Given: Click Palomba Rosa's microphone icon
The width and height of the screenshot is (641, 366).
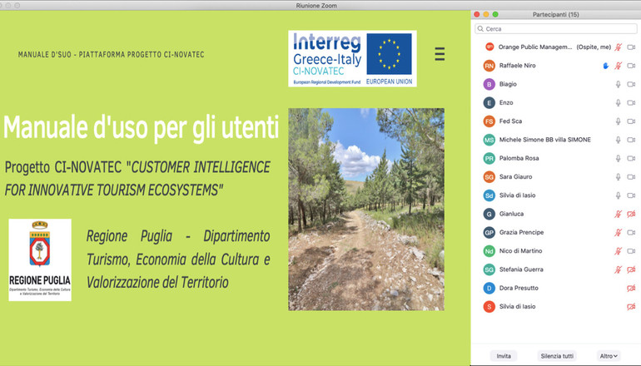Looking at the screenshot, I should 618,158.
